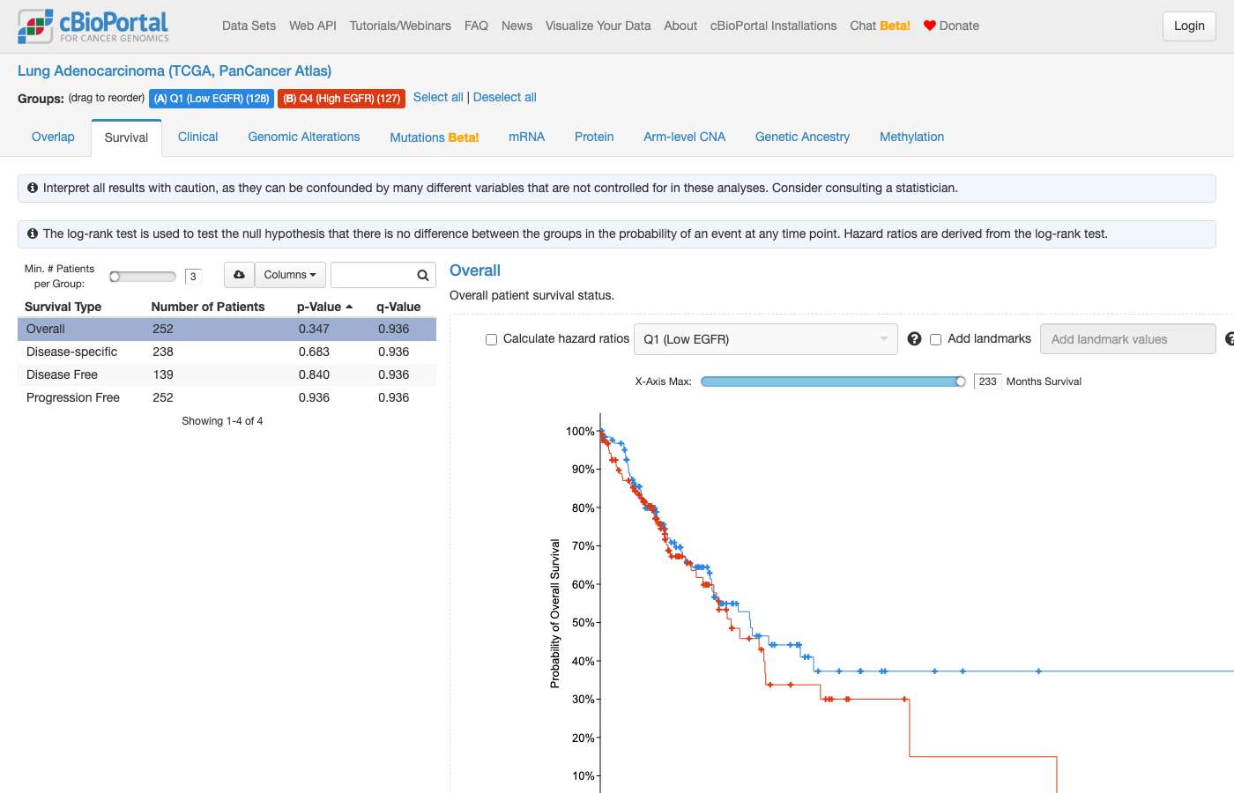The image size is (1234, 793).
Task: Click the Number of Patients column header
Action: click(208, 307)
